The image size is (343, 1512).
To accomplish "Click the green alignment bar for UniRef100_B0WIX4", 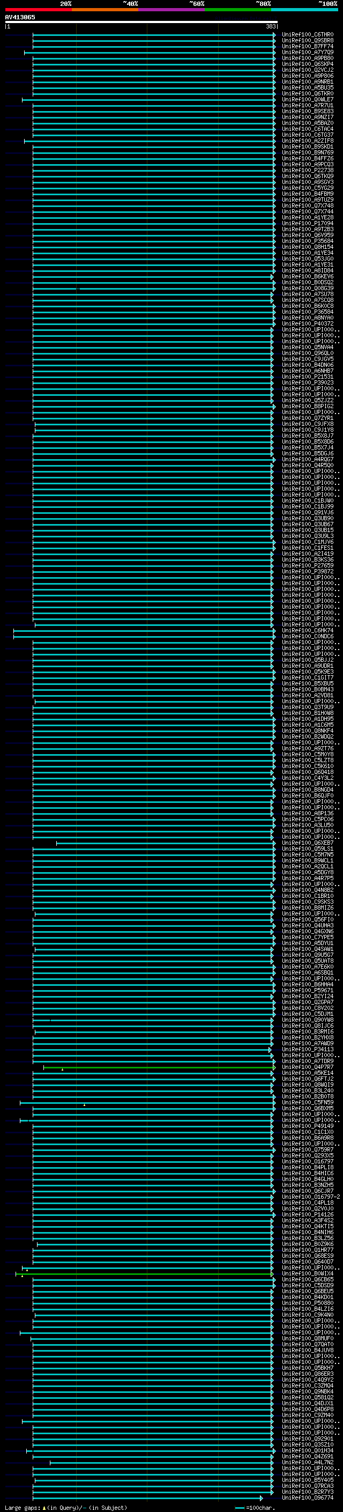I will tap(144, 1274).
